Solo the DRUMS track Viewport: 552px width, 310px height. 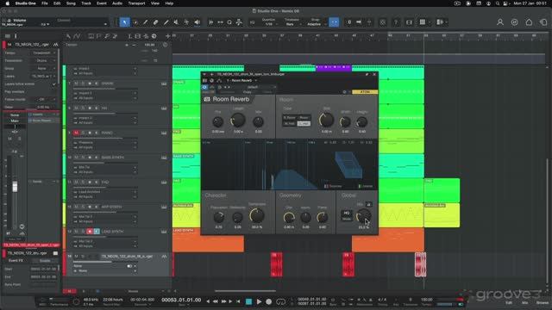click(83, 84)
